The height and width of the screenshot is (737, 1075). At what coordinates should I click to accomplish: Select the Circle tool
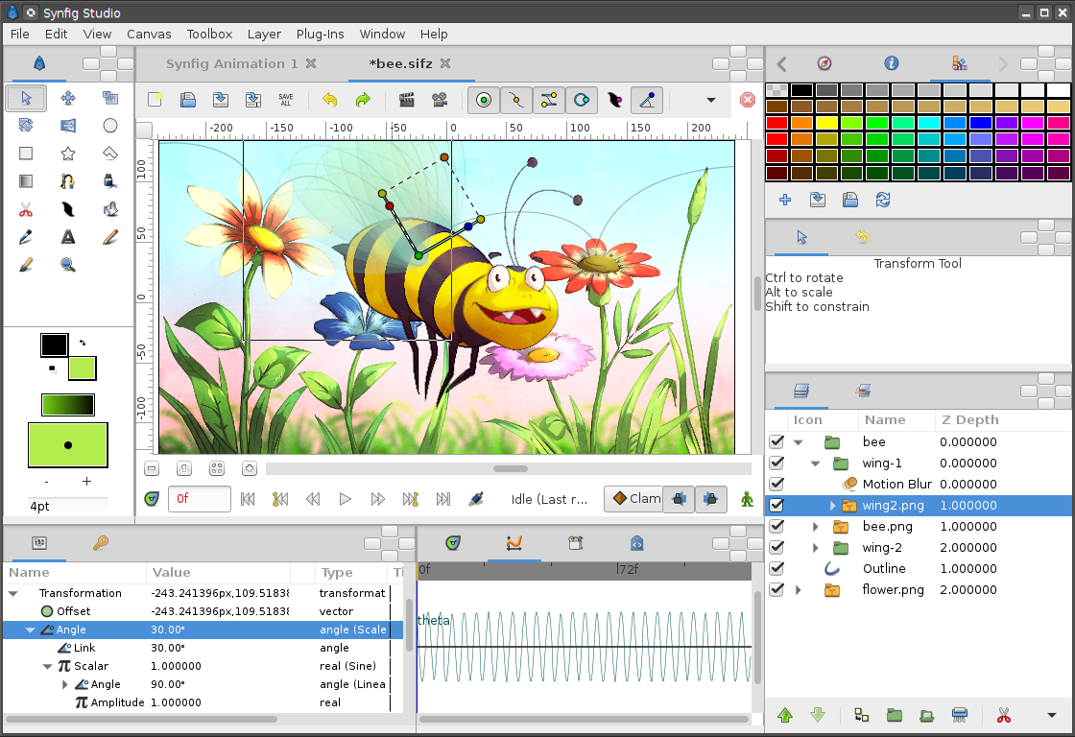(110, 126)
